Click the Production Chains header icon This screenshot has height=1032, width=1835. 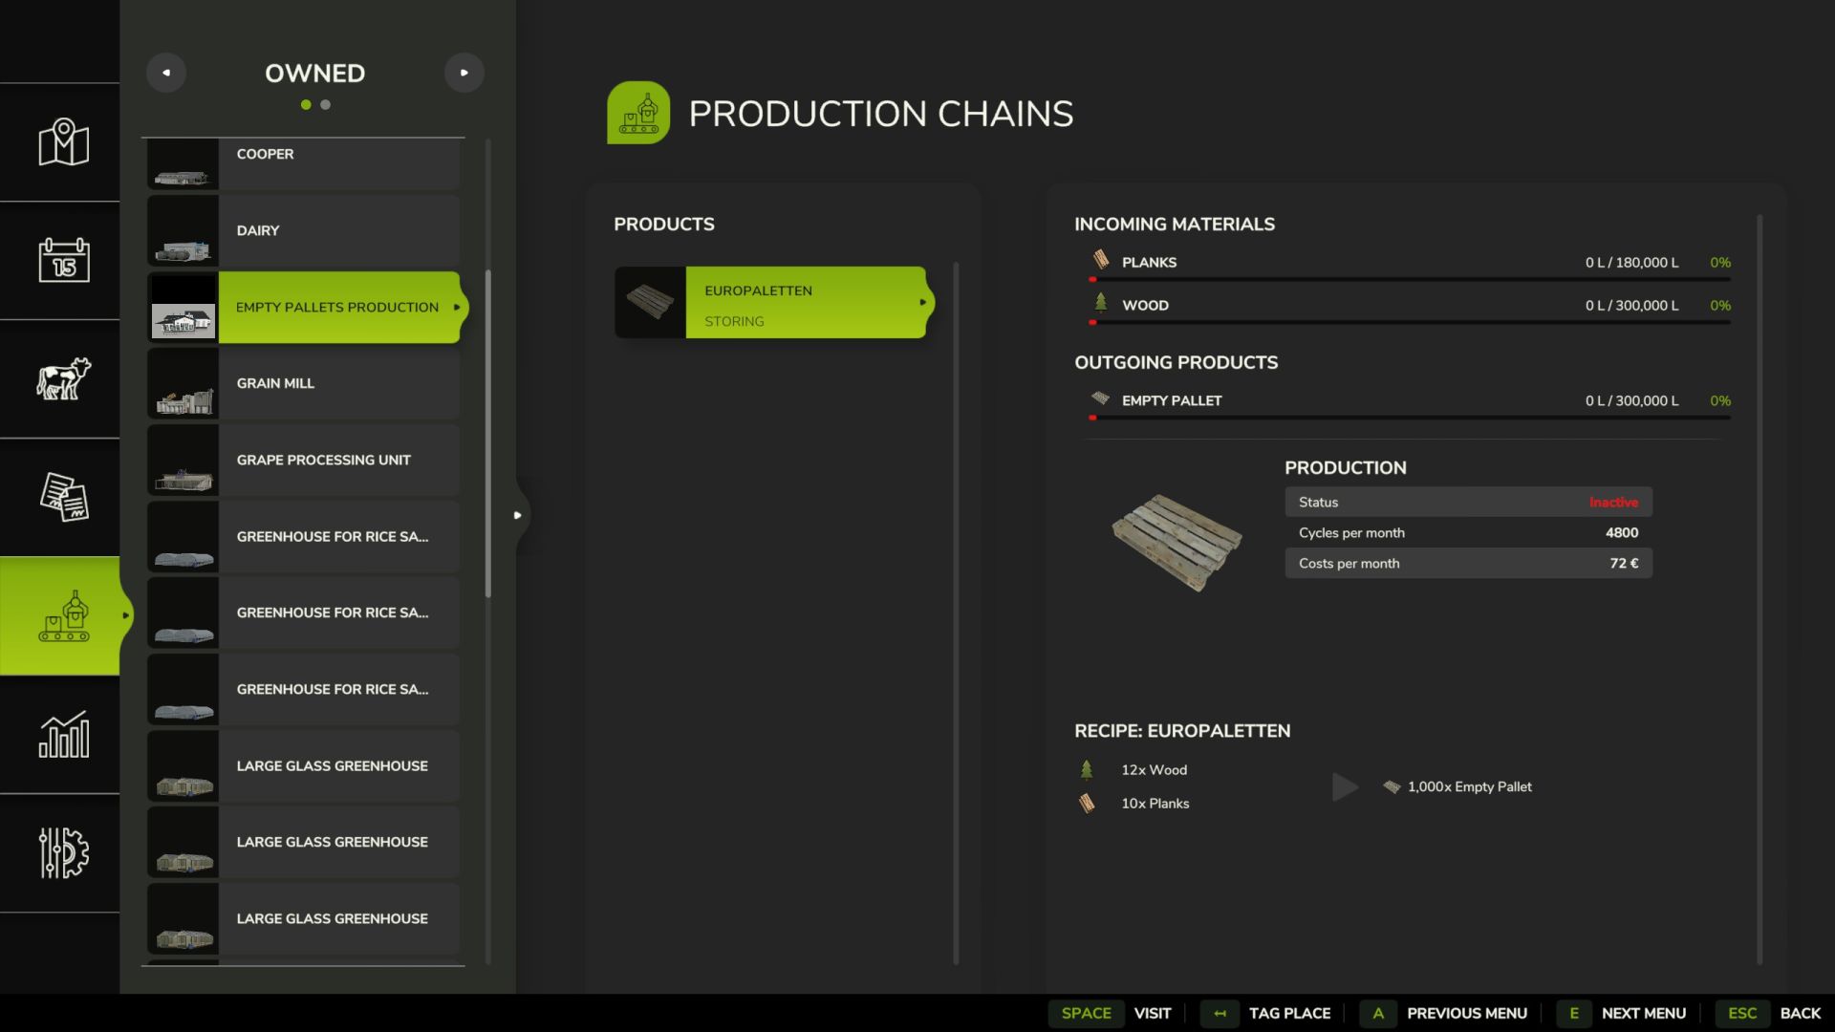click(x=637, y=113)
